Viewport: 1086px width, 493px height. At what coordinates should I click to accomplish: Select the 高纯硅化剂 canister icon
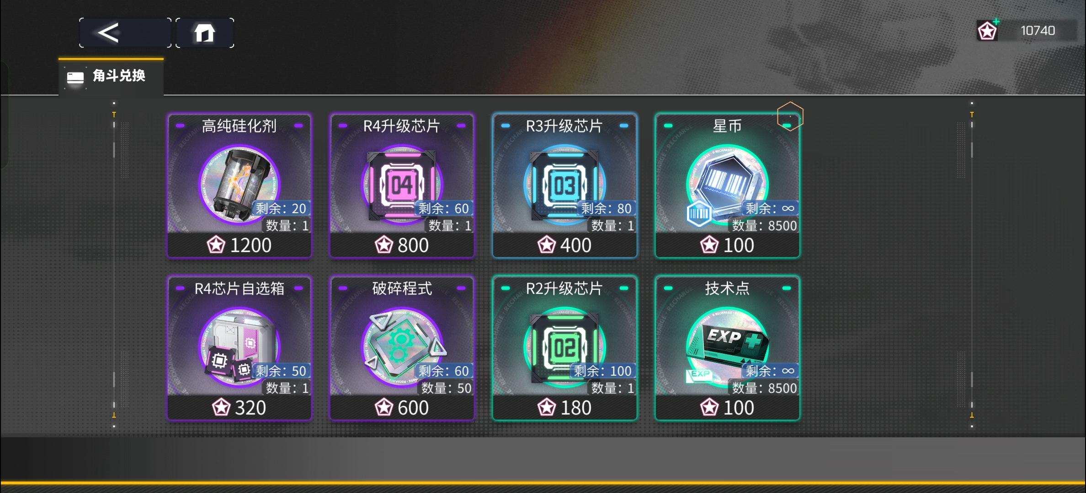(239, 184)
